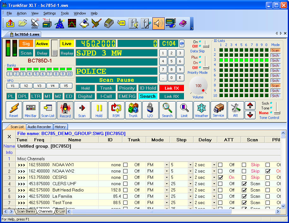Check the Scan checkbox for NOAA WX1

point(244,165)
